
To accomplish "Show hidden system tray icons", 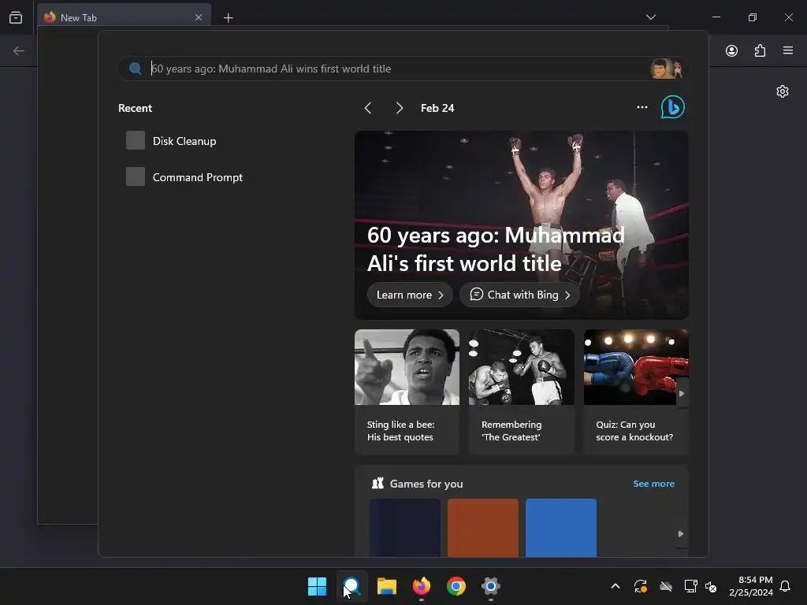I will (x=615, y=586).
